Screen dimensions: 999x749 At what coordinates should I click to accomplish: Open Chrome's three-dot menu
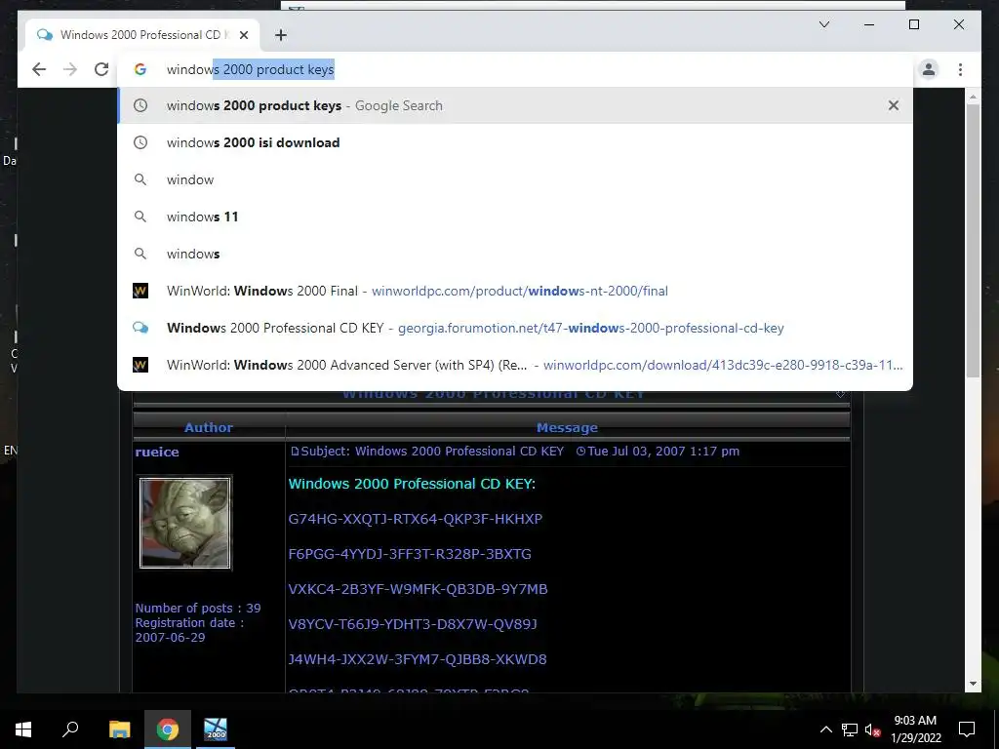[x=960, y=69]
